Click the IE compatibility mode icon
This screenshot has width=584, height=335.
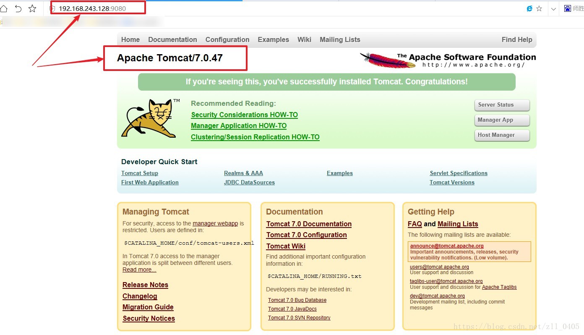tap(529, 8)
